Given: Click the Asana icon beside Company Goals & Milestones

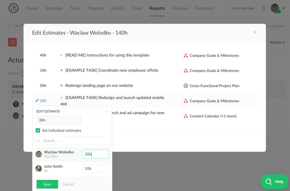Looking at the screenshot, I should coord(186,55).
